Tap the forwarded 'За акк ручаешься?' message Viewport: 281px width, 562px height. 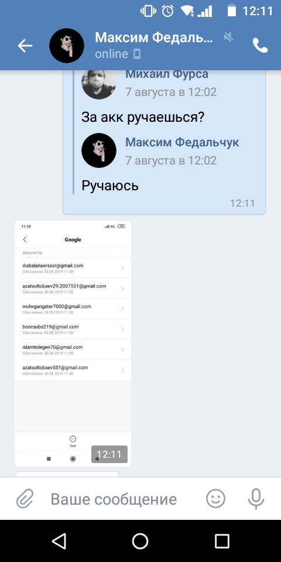[x=143, y=117]
